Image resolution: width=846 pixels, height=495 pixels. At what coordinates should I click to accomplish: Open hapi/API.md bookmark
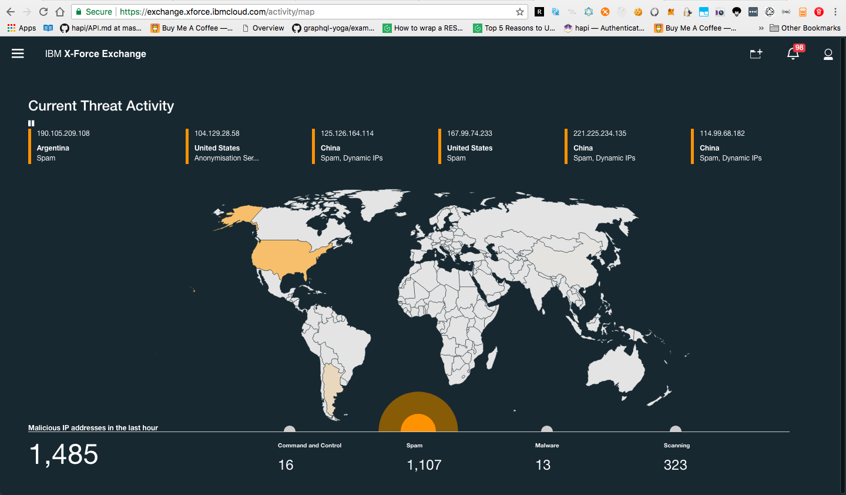[101, 28]
